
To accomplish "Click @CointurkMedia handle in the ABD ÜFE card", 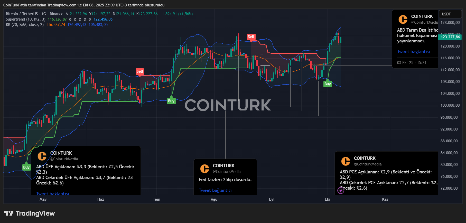I will point(64,159).
